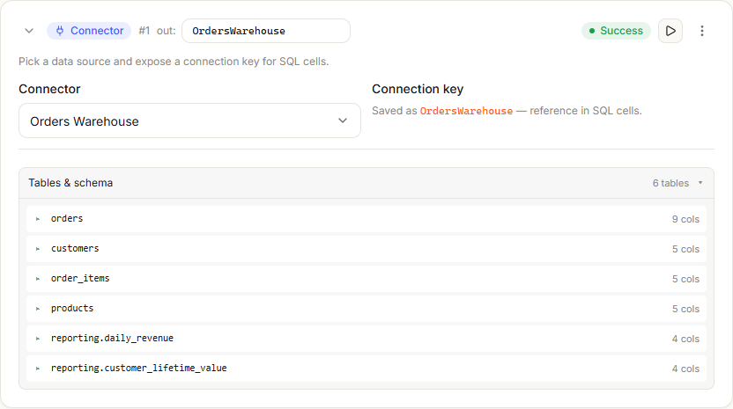Expand the products table triangle
733x409 pixels.
(x=38, y=309)
